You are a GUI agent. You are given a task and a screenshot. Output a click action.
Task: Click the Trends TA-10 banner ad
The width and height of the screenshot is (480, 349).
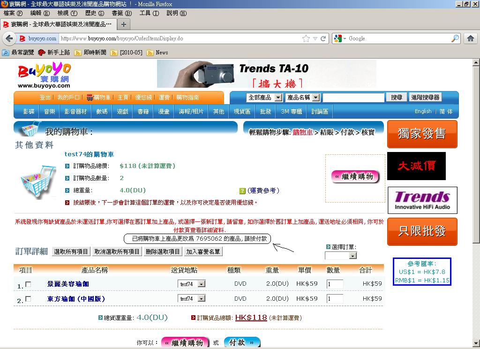[267, 74]
